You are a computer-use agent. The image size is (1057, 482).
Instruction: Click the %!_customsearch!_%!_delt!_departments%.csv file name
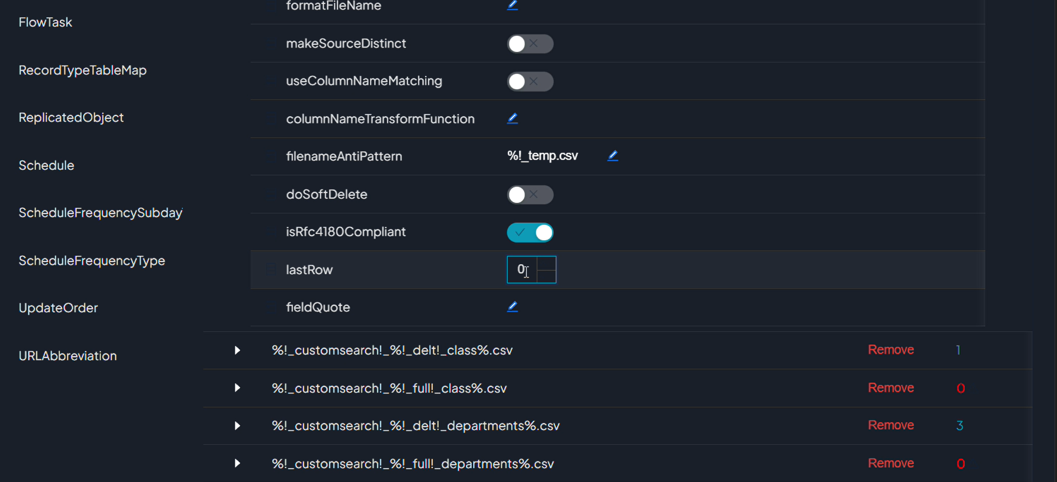tap(416, 426)
